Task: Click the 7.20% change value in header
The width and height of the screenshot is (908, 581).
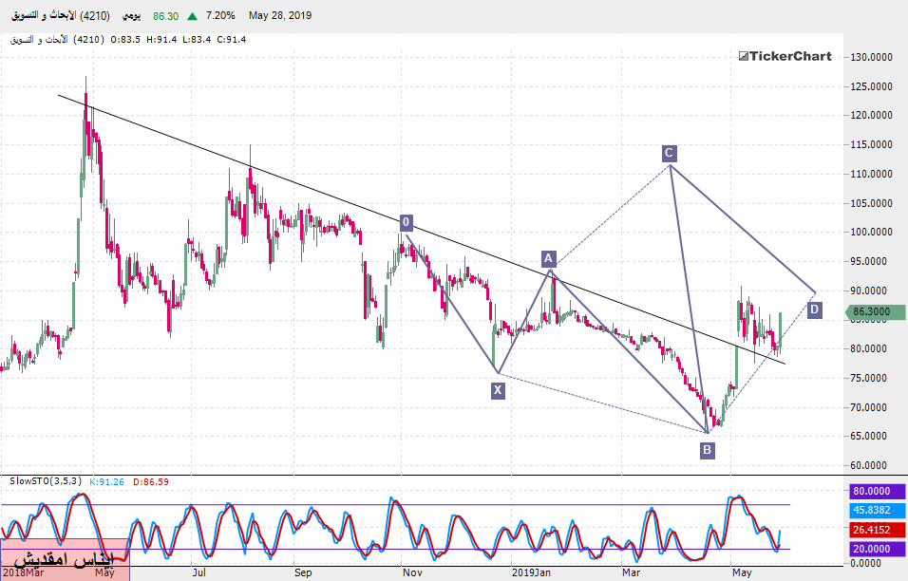Action: point(220,16)
